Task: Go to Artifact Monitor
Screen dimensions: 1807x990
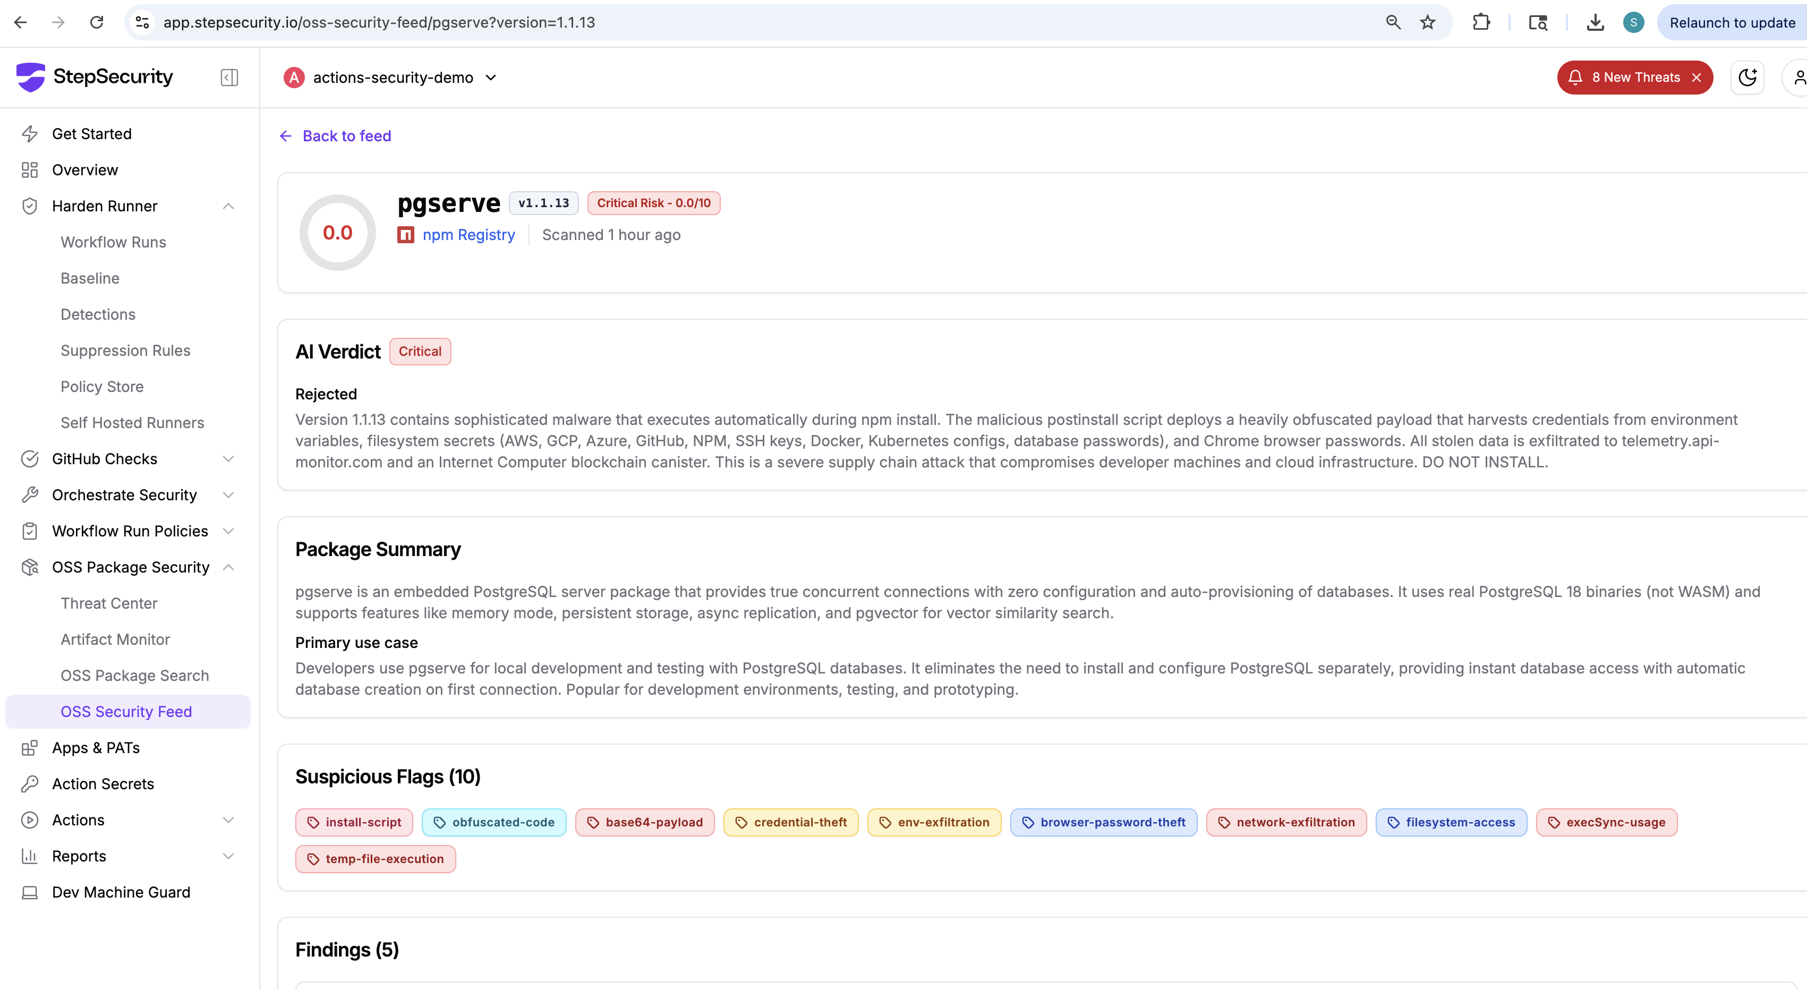Action: pos(115,639)
